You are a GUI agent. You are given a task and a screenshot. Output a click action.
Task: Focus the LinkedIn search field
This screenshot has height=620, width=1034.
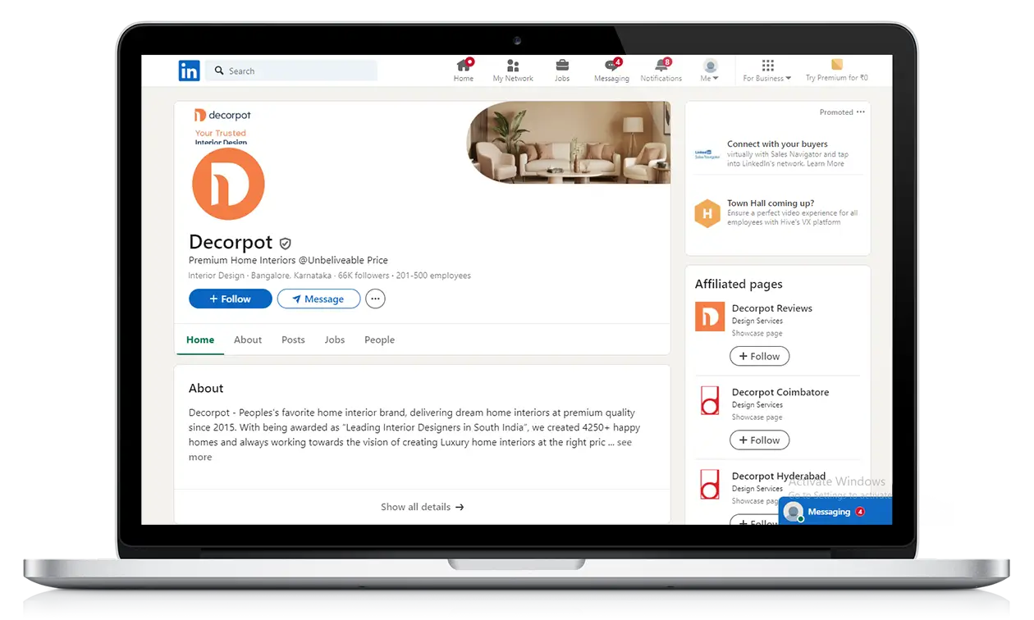coord(291,71)
